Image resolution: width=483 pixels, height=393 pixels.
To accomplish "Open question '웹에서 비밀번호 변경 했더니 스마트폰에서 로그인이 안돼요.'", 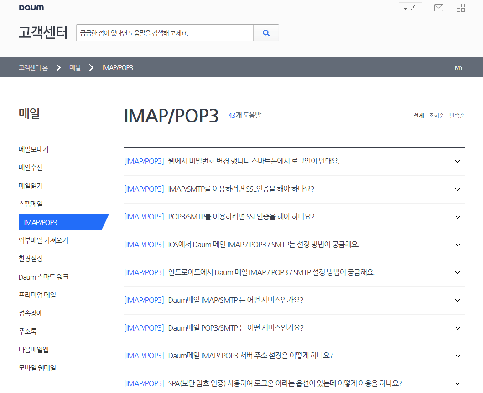I will tap(254, 161).
